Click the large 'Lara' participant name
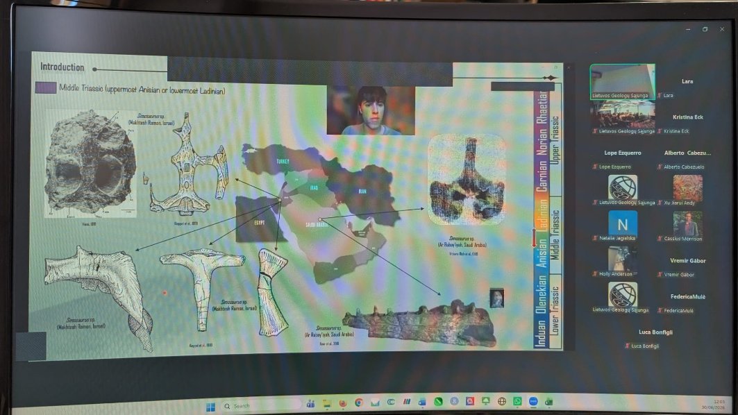 pyautogui.click(x=687, y=81)
